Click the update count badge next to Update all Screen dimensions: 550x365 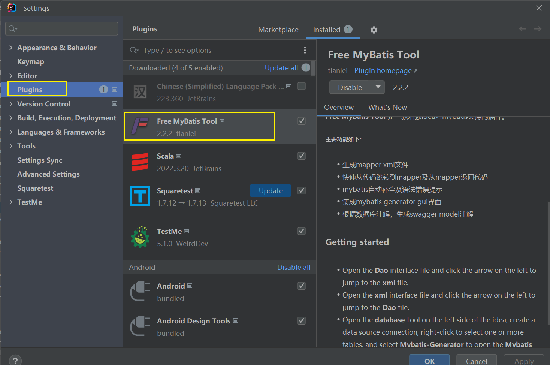tap(306, 67)
